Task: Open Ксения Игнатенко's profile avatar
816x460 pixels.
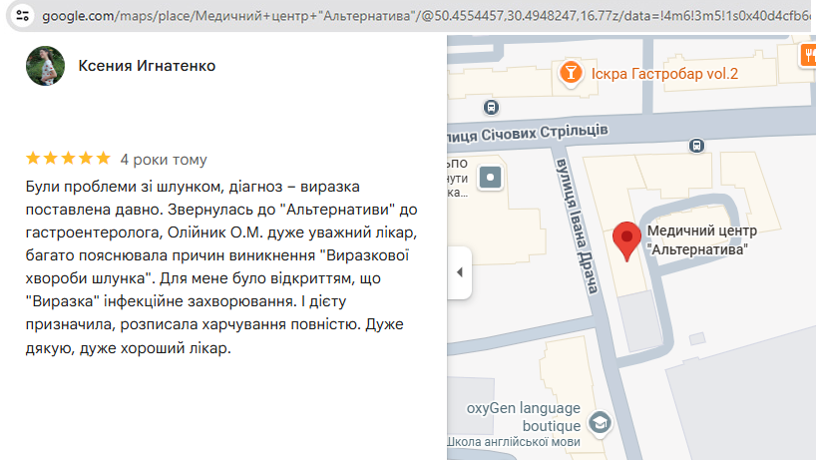Action: pos(45,66)
